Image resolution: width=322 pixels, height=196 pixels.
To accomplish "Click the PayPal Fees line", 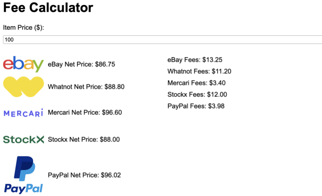I will (x=196, y=106).
